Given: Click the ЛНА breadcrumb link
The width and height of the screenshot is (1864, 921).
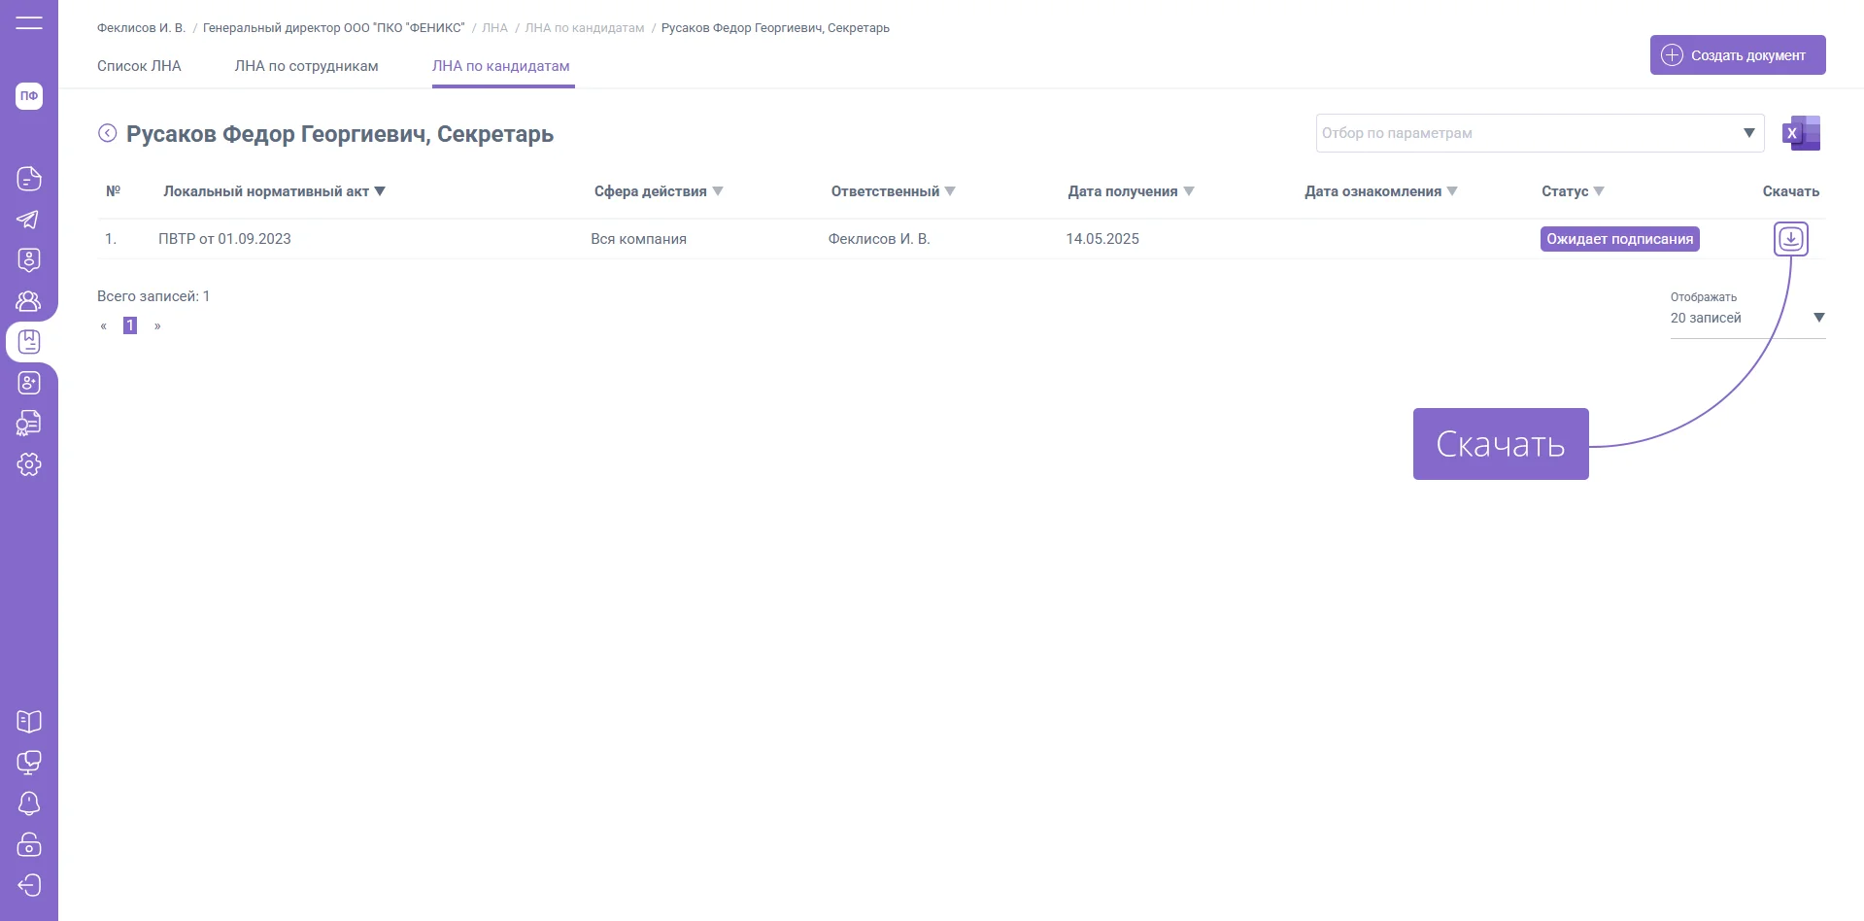Looking at the screenshot, I should click(494, 28).
